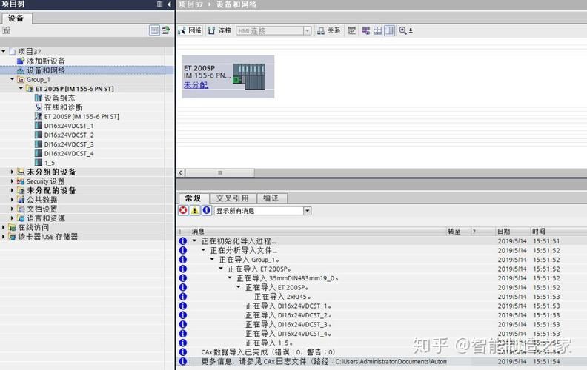The height and width of the screenshot is (370, 587).
Task: Expand the 未分组的设备 node
Action: point(12,172)
